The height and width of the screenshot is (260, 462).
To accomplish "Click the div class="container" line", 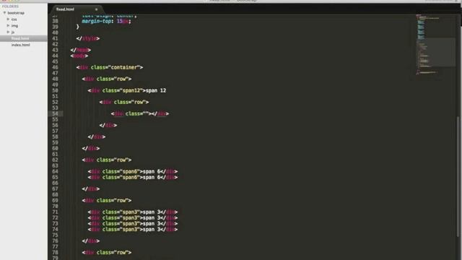I will coord(110,67).
